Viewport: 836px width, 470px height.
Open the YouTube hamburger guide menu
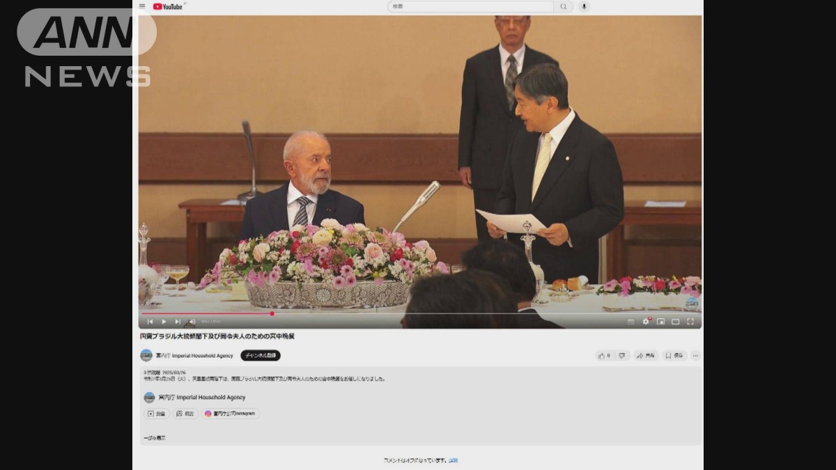[x=142, y=6]
